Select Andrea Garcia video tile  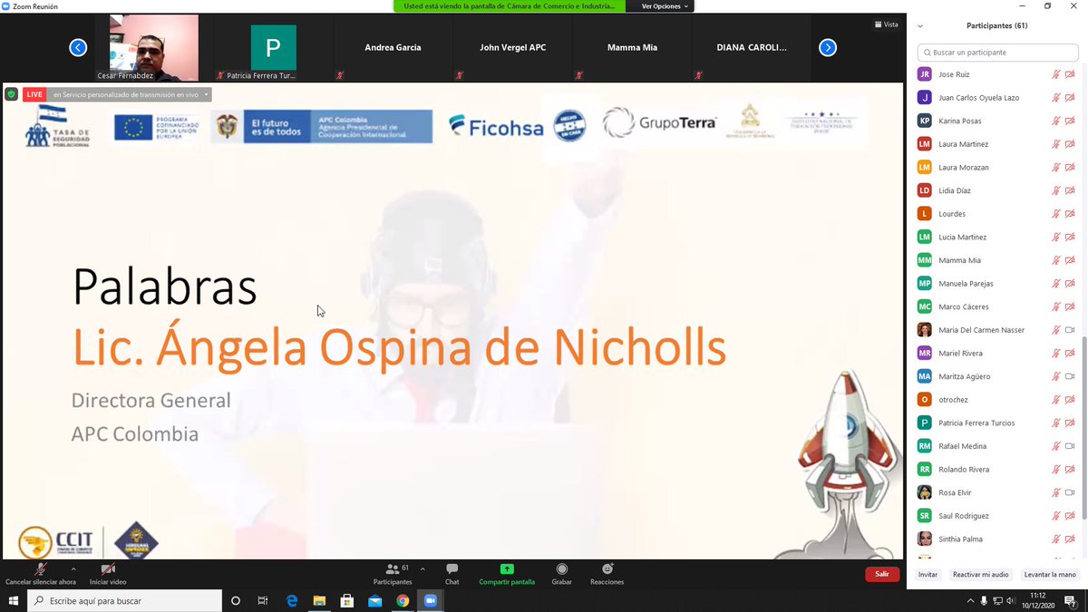coord(393,48)
